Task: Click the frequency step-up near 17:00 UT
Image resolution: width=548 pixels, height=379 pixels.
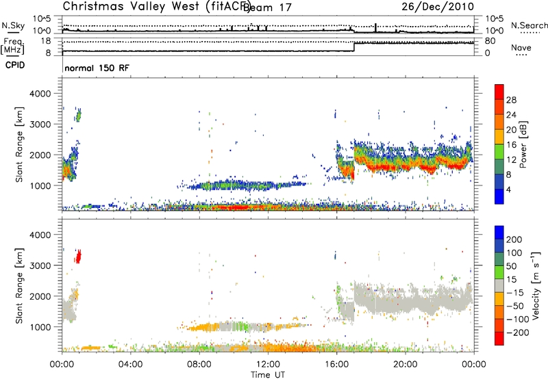Action: (354, 47)
